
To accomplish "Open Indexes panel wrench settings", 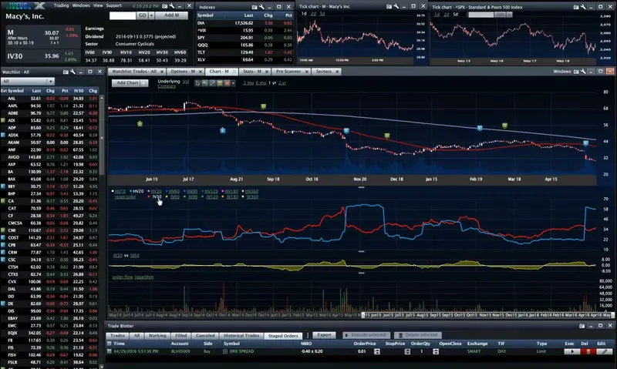I will 261,7.
